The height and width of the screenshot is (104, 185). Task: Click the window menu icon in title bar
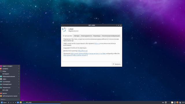62,25
